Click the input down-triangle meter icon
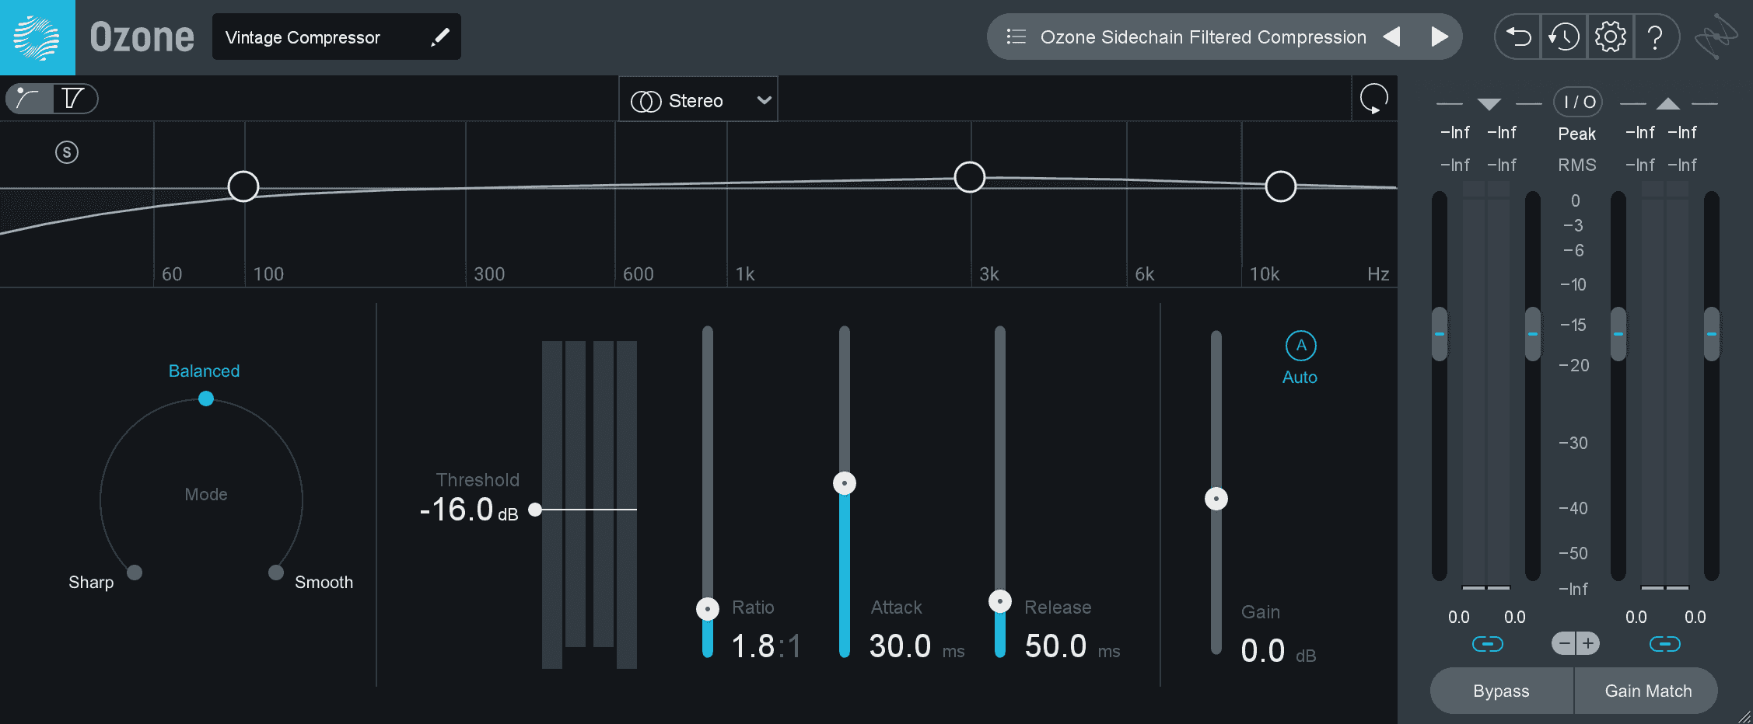Image resolution: width=1753 pixels, height=724 pixels. (1489, 104)
